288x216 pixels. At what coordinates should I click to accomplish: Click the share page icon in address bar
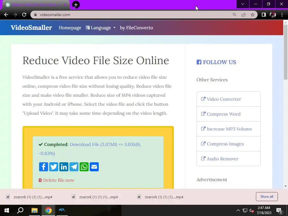pos(244,15)
